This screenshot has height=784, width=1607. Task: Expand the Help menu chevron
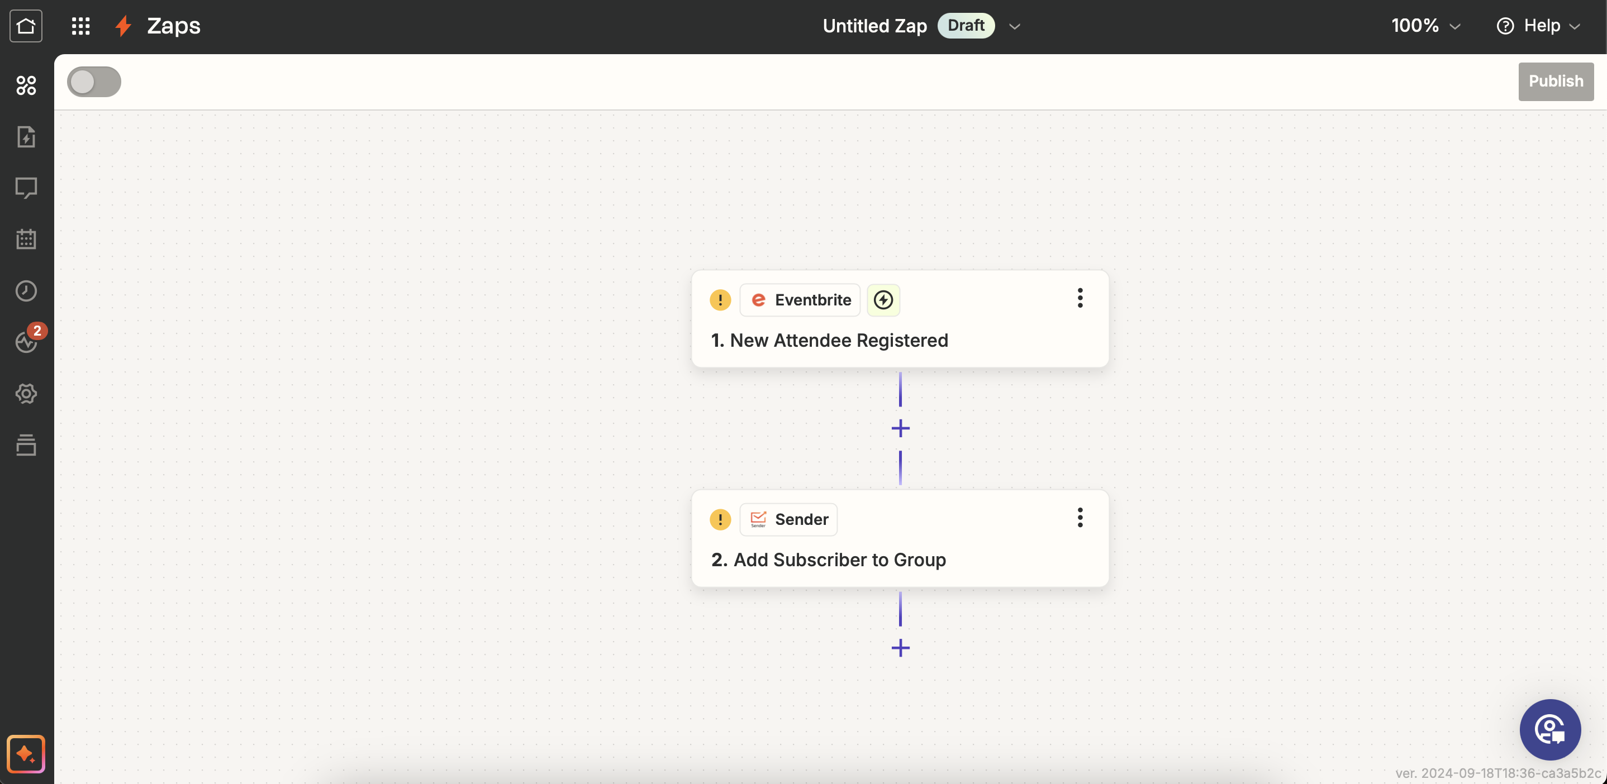pyautogui.click(x=1575, y=26)
